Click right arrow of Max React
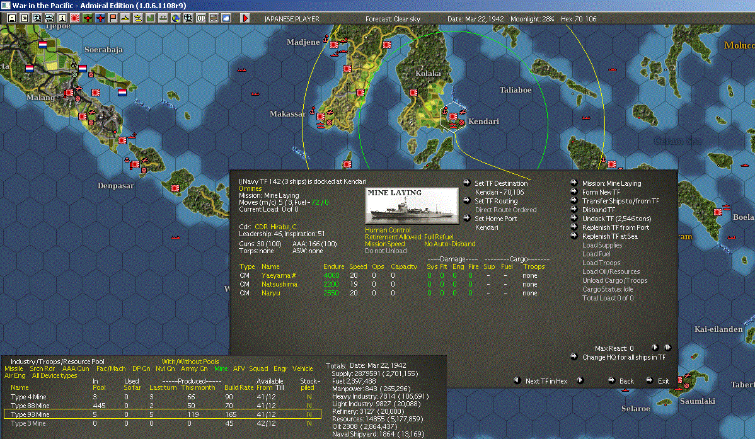The width and height of the screenshot is (755, 439). 667,348
